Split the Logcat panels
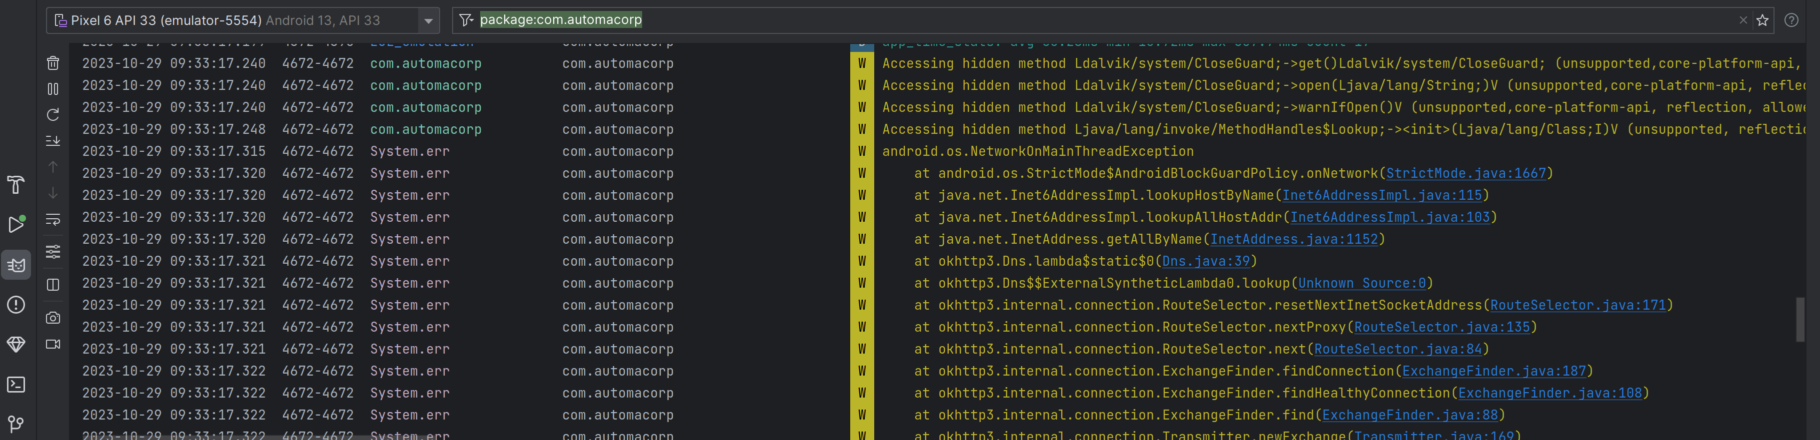This screenshot has width=1820, height=440. point(53,285)
